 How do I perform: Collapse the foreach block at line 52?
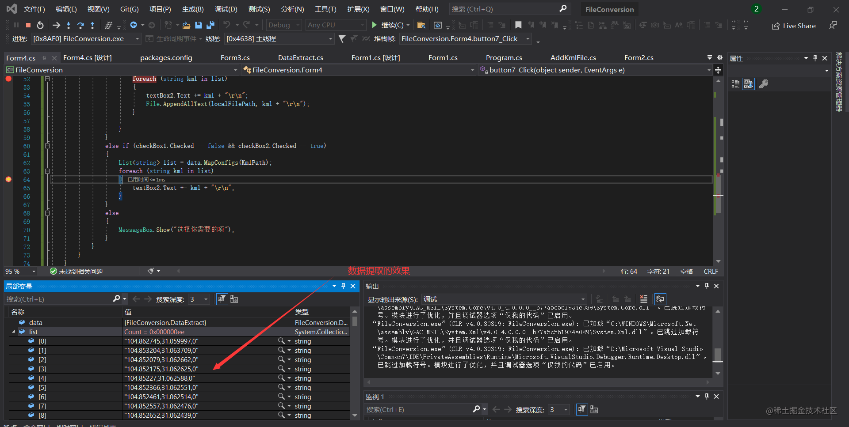[47, 79]
